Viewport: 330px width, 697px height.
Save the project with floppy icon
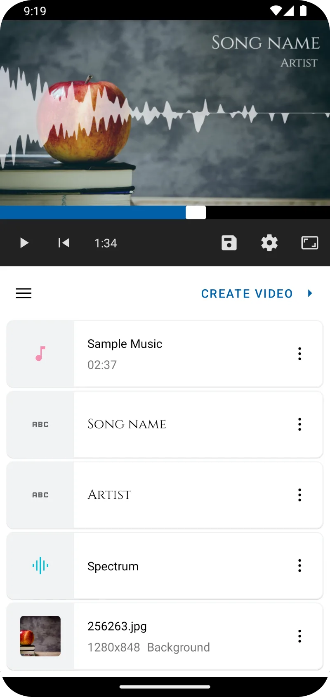tap(229, 243)
